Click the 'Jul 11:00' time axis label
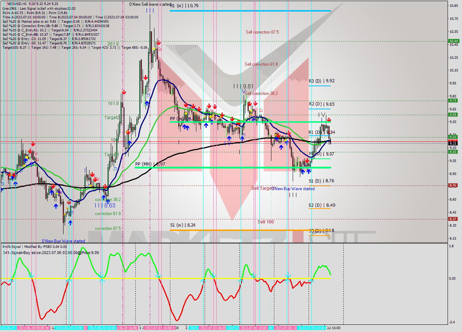Screen dimensions: 462x332 [x=334, y=328]
